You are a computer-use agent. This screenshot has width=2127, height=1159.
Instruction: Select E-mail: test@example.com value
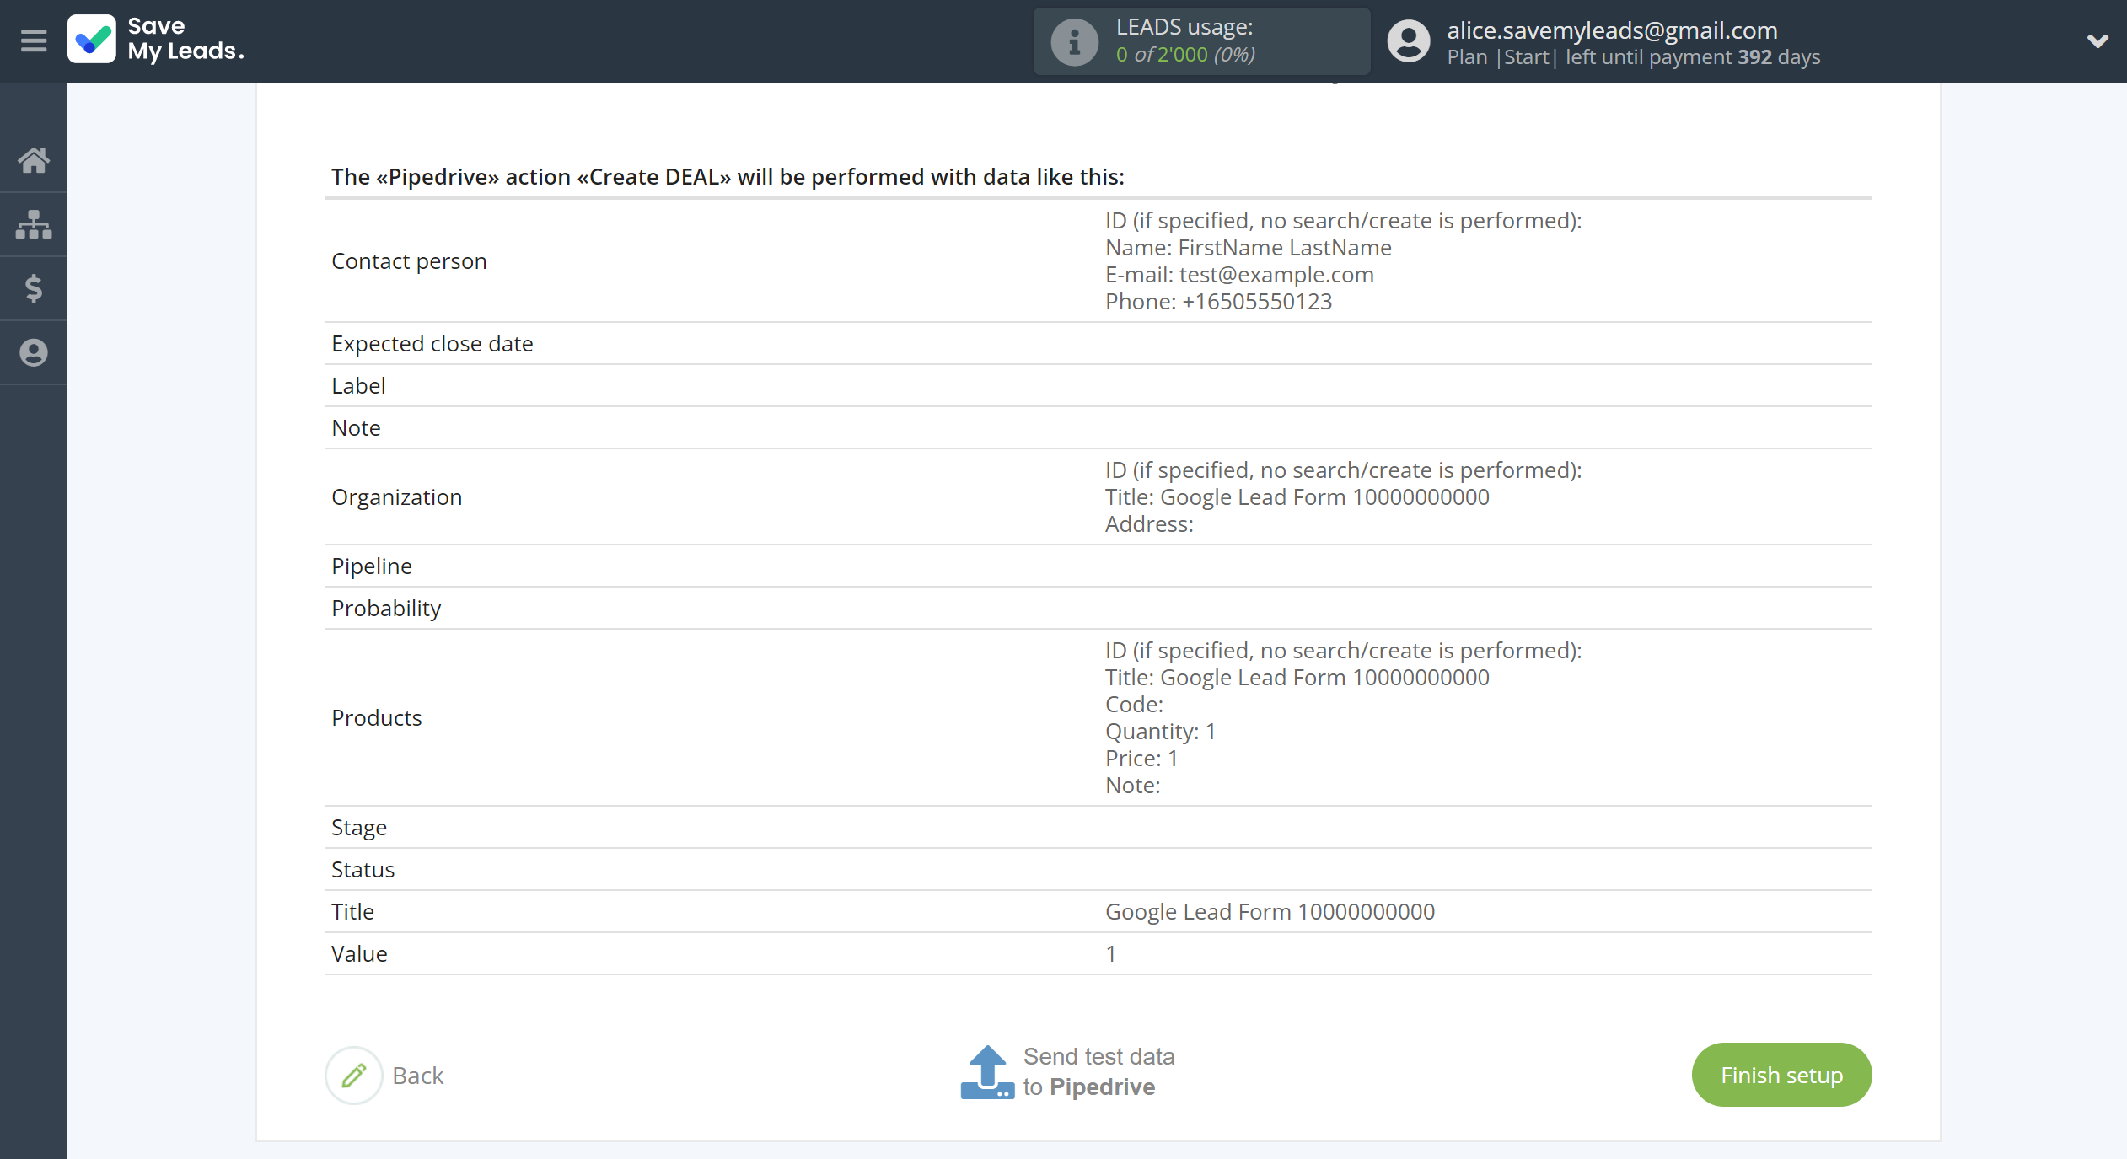point(1239,274)
